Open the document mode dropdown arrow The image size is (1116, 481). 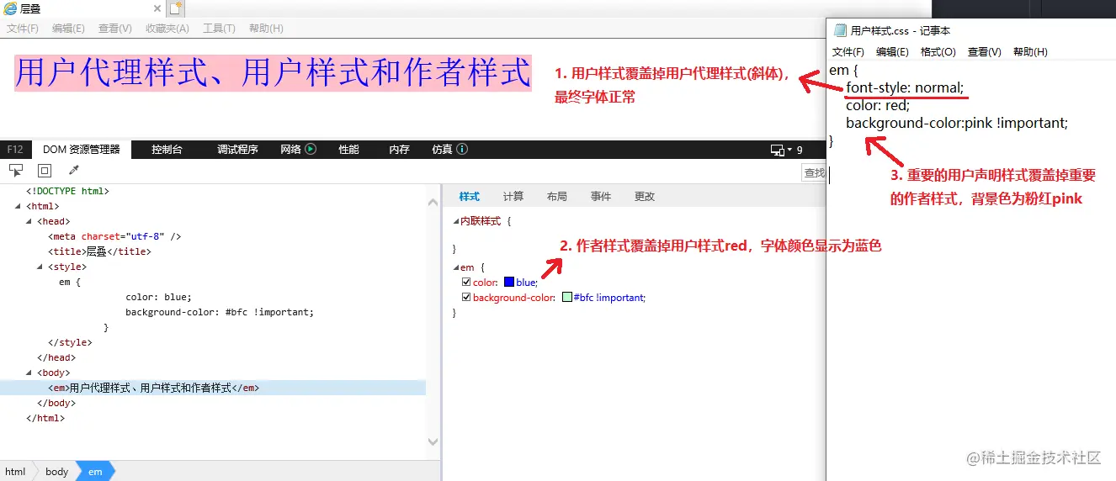pyautogui.click(x=789, y=150)
